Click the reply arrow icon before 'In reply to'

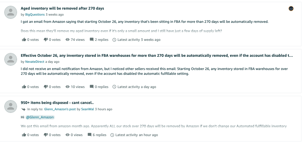point(23,109)
